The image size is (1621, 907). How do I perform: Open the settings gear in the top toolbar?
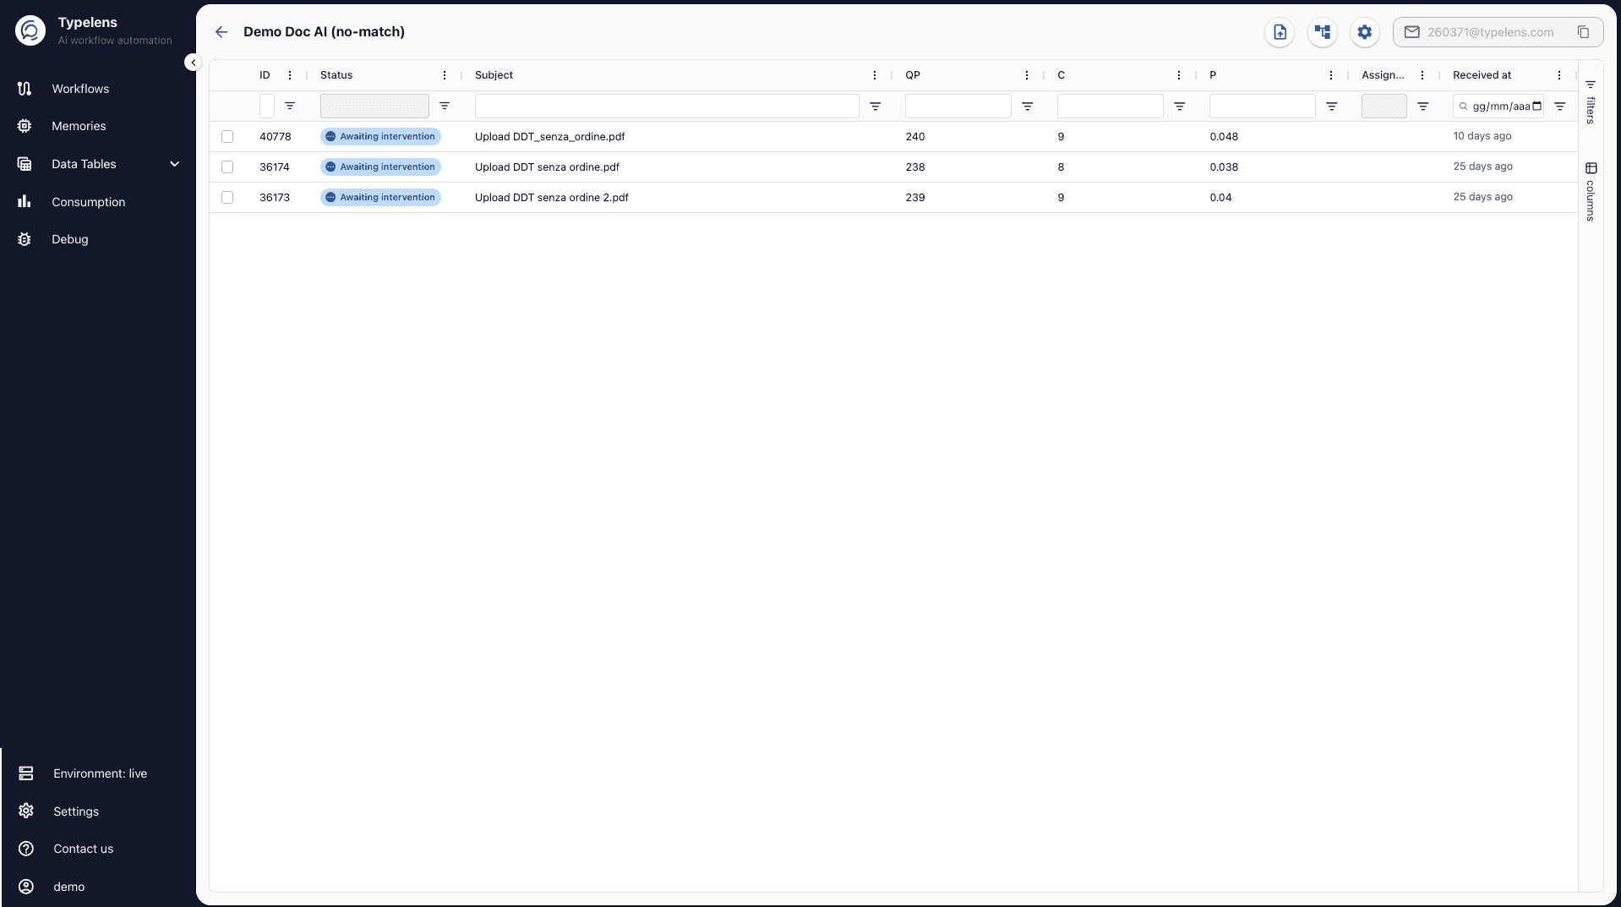coord(1365,32)
